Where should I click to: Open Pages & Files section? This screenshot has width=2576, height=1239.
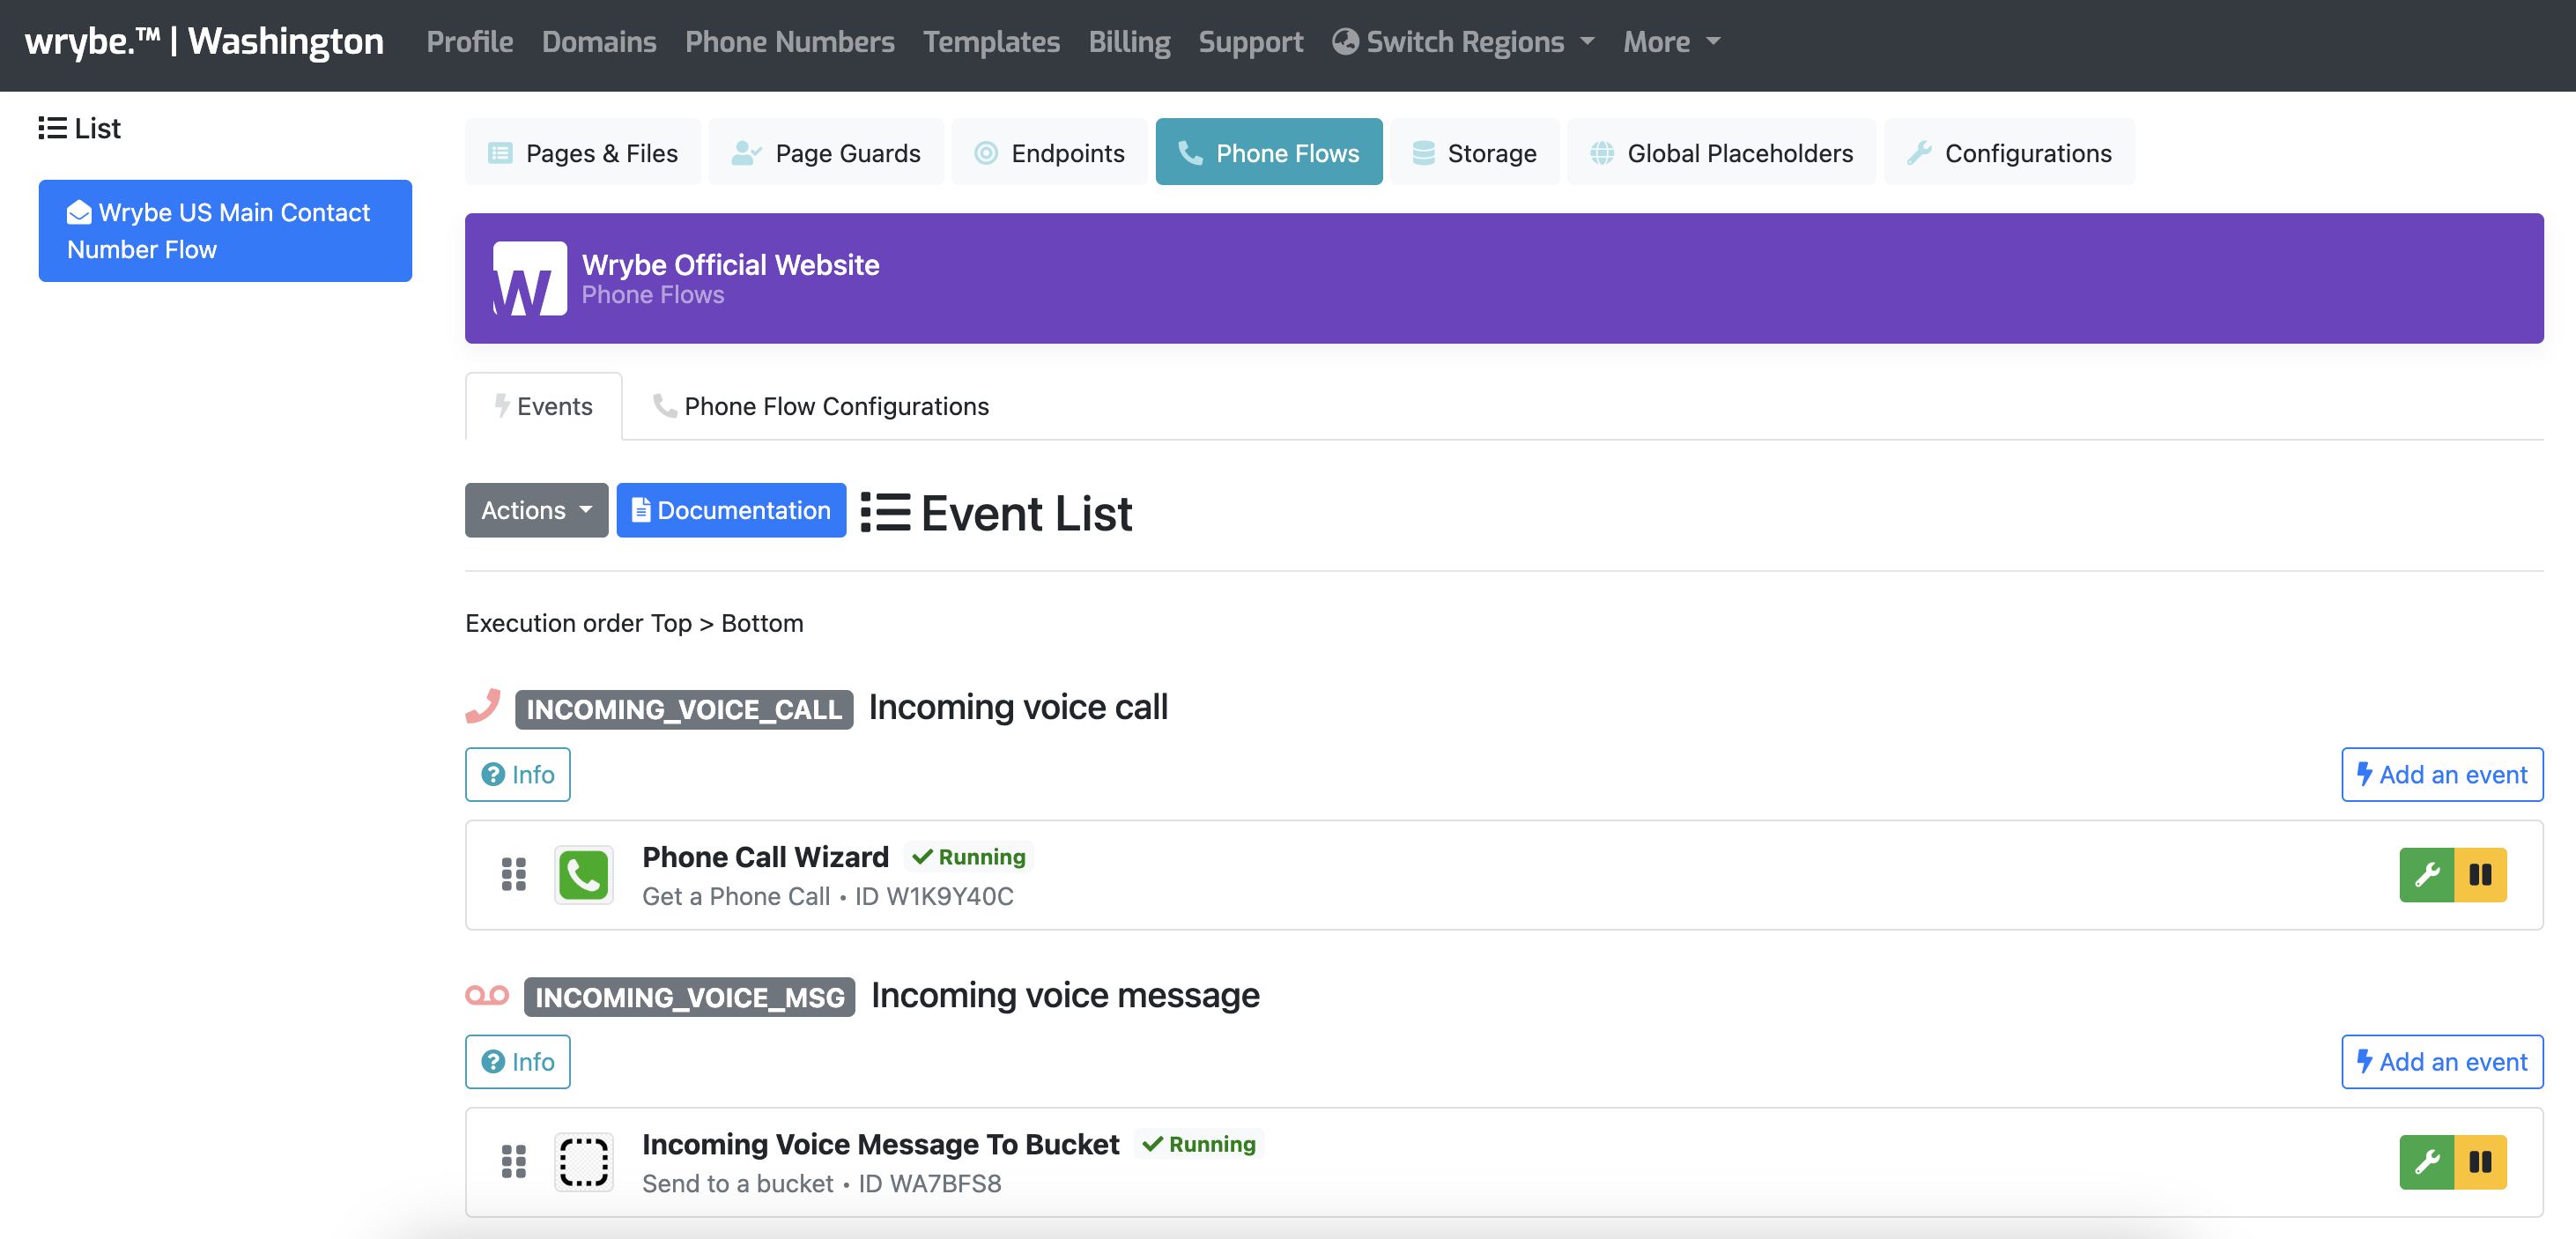tap(583, 152)
